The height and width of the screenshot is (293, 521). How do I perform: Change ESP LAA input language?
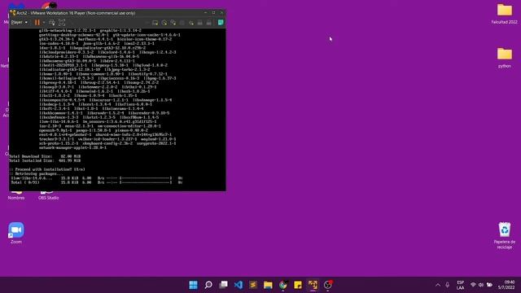pos(461,285)
